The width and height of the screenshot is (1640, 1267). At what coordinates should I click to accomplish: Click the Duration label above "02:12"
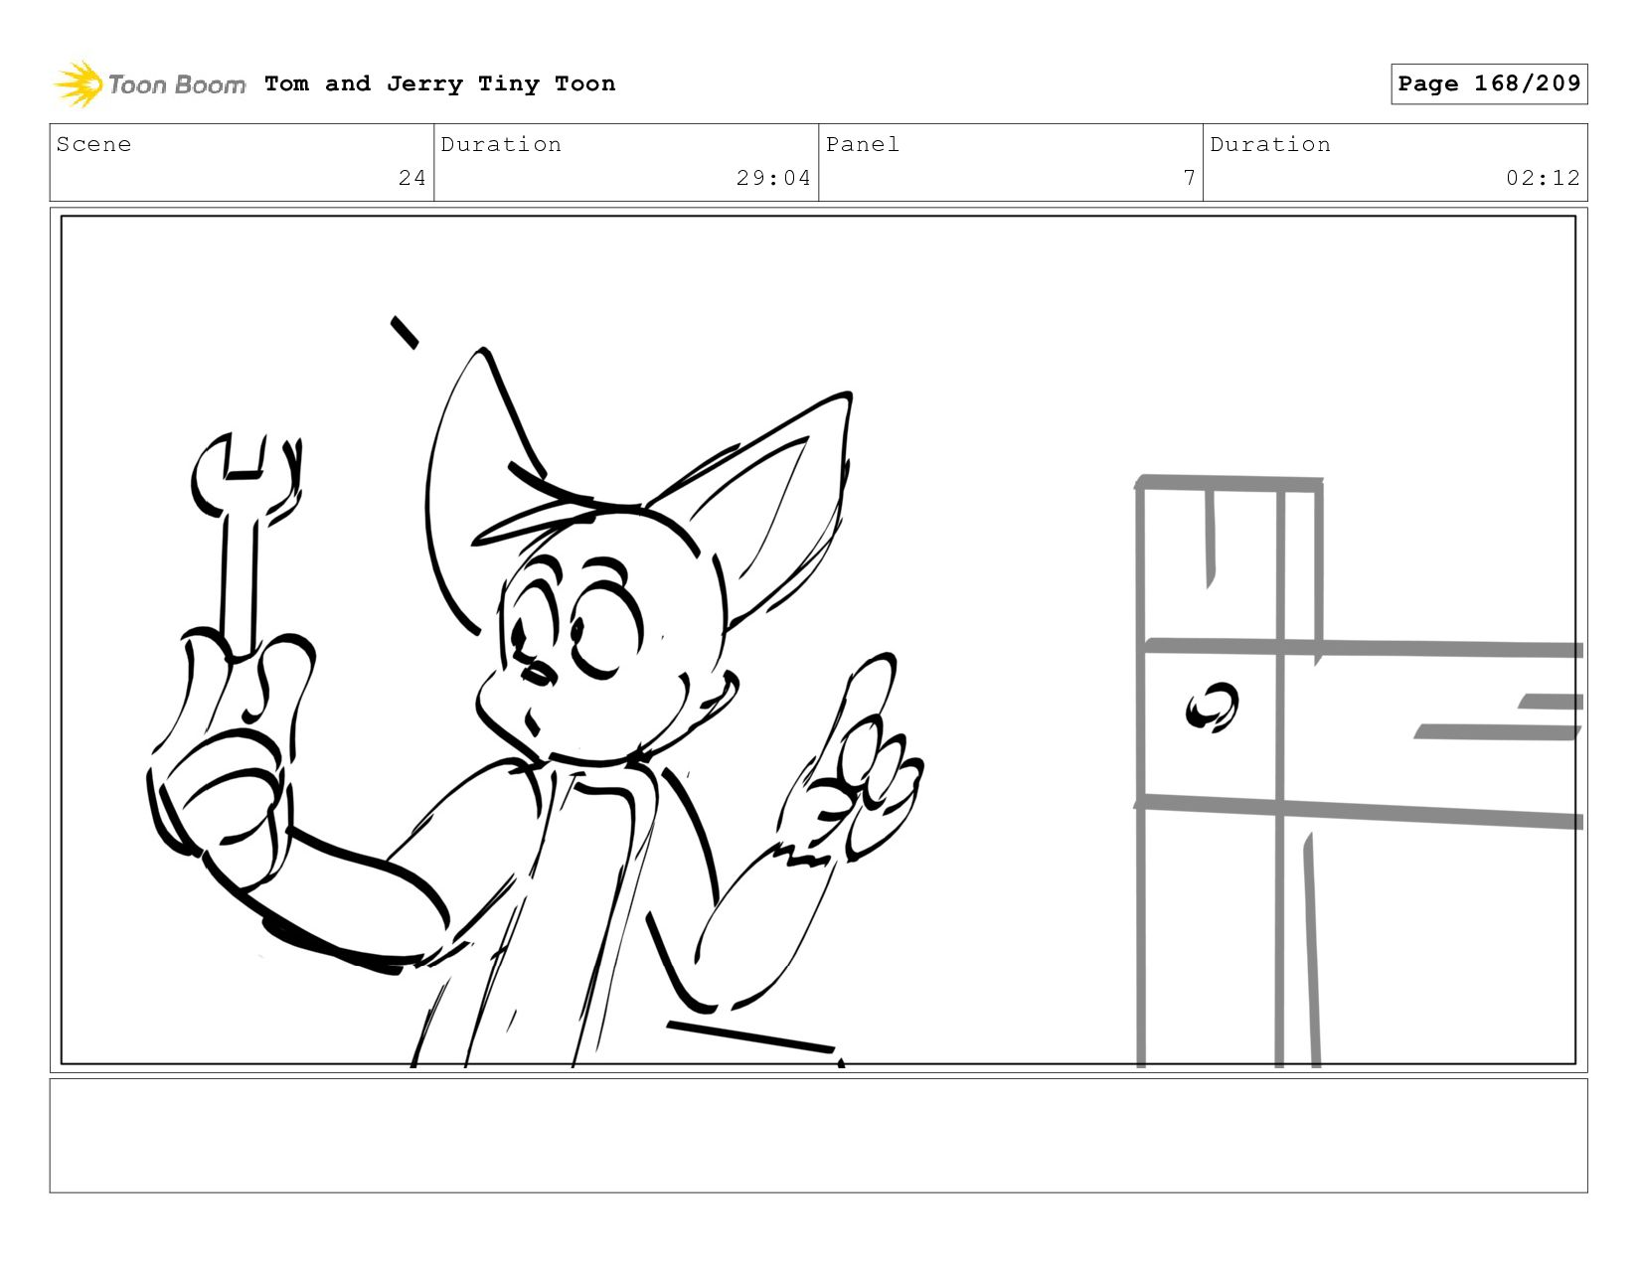(x=1270, y=144)
